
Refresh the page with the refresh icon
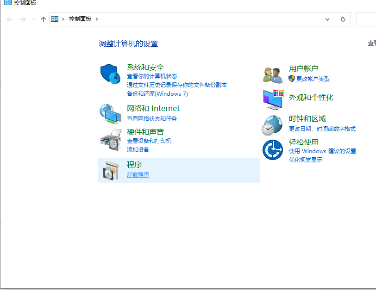pos(343,19)
